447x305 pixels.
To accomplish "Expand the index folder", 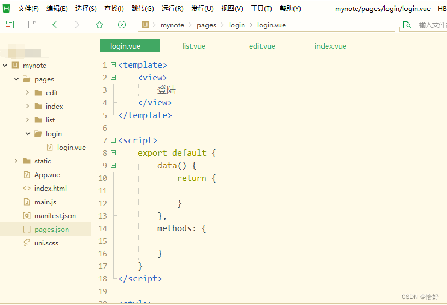I will (x=28, y=106).
